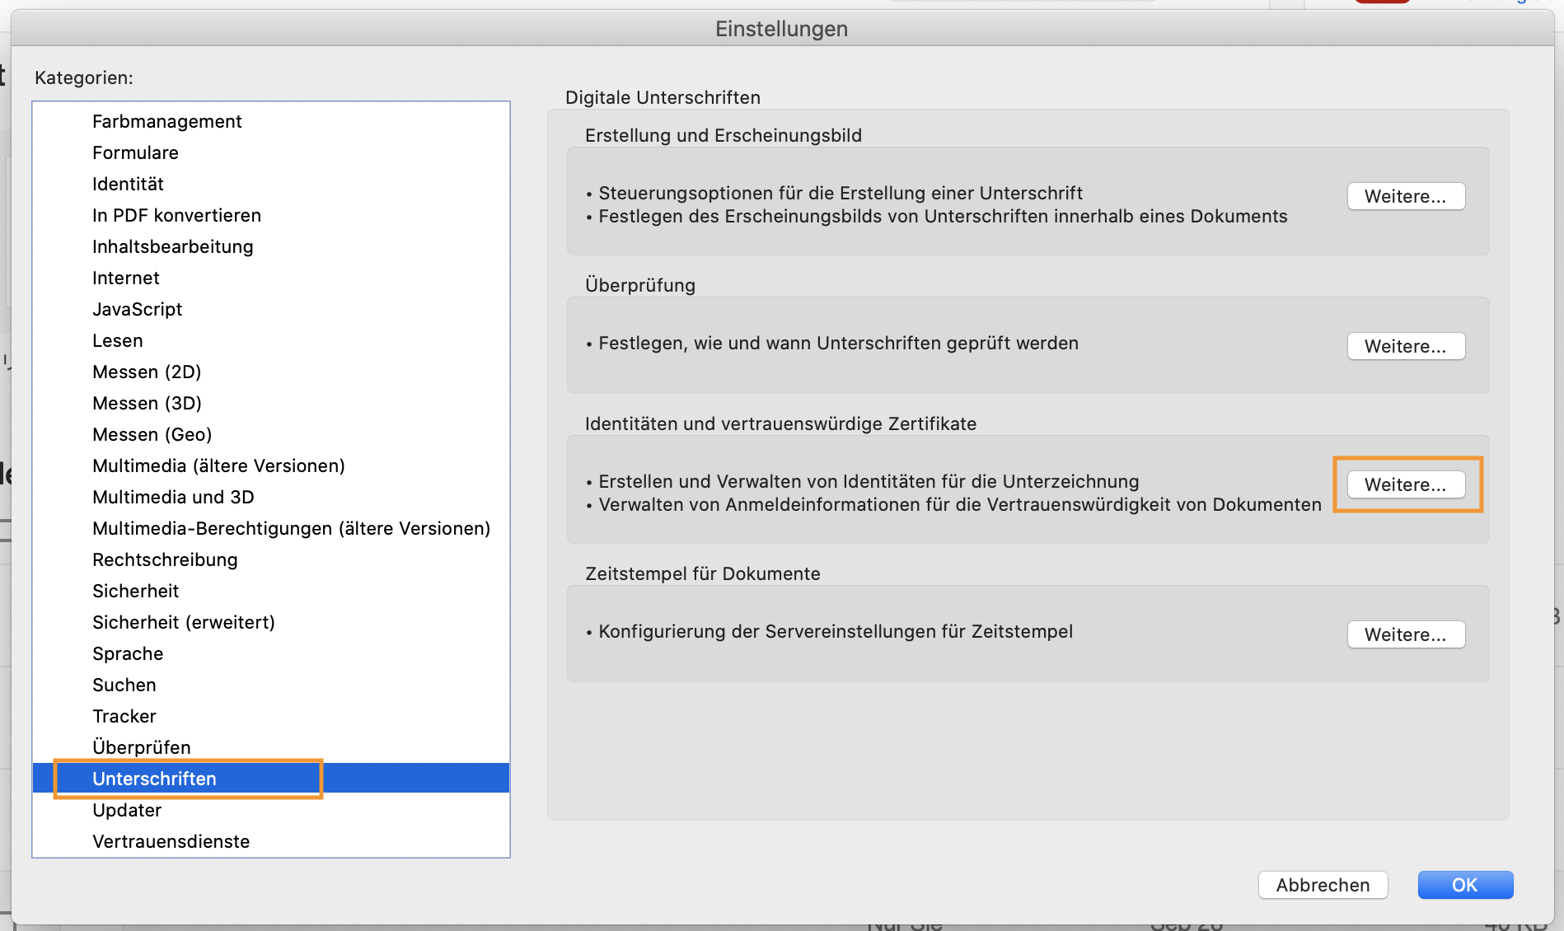This screenshot has height=931, width=1564.
Task: Select Multimedia (ältere Versionen) category
Action: point(271,465)
